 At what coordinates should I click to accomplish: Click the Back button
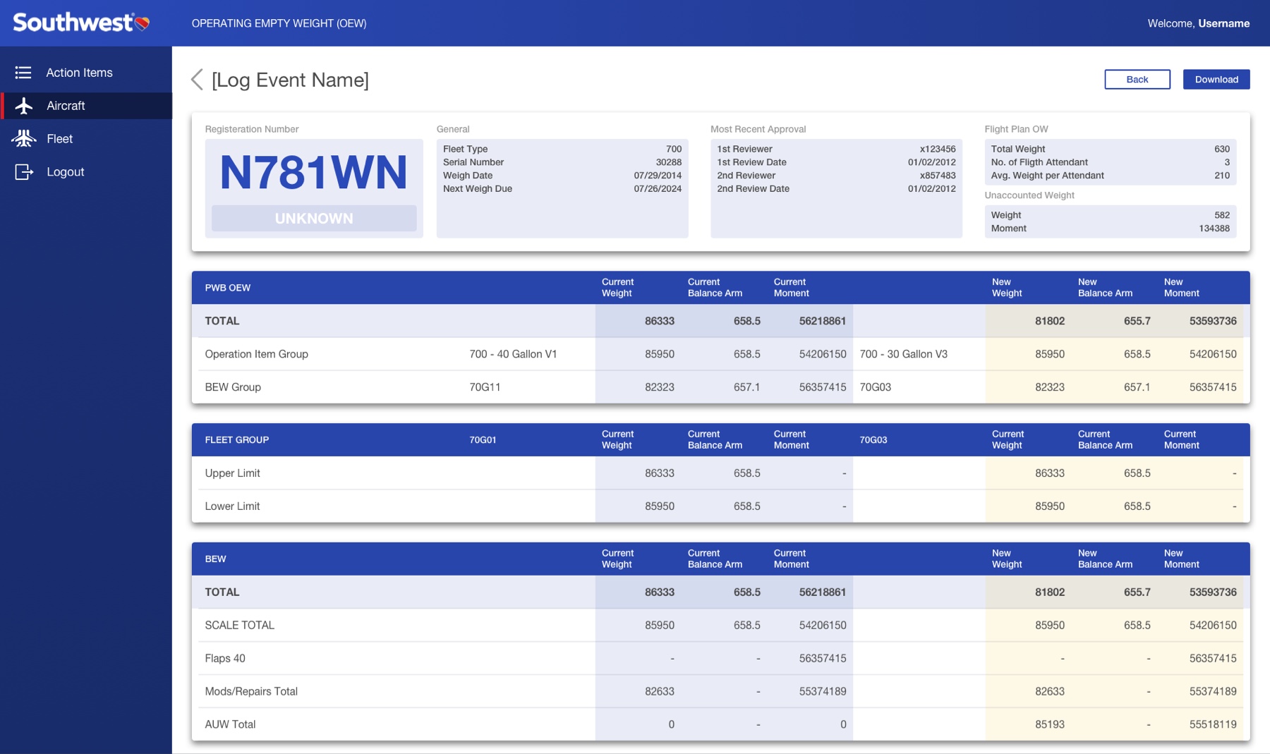coord(1137,79)
